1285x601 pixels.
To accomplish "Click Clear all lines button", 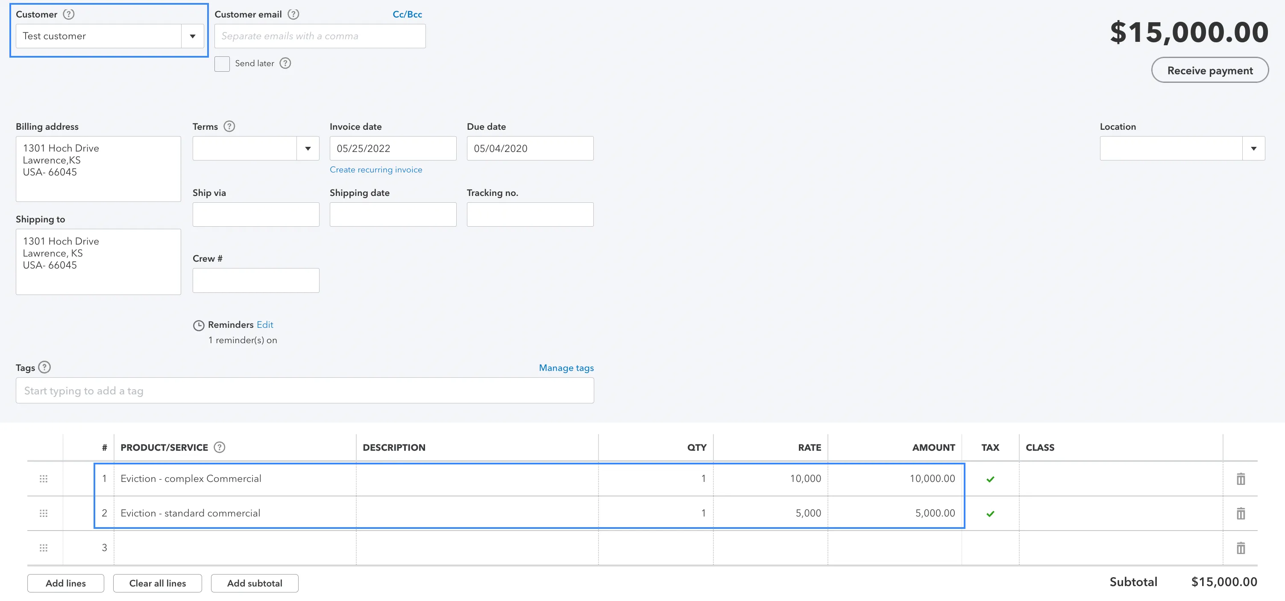I will [158, 583].
